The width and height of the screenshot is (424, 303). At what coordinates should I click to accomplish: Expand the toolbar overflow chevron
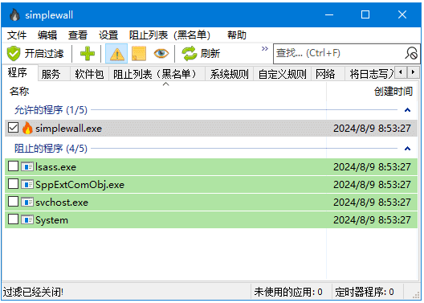265,49
